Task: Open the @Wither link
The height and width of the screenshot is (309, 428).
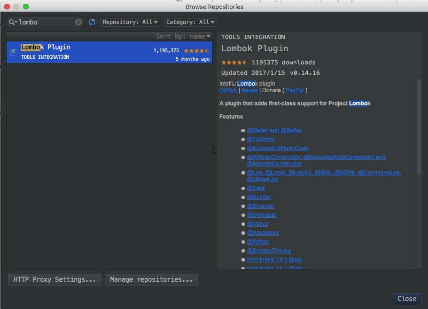Action: (x=258, y=242)
